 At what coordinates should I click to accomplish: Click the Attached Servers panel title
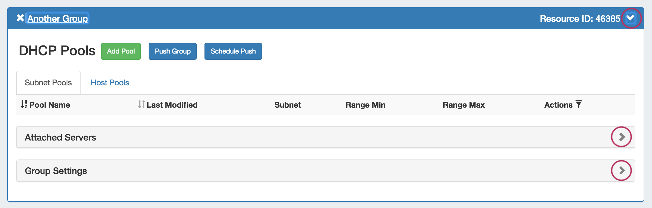pos(60,137)
